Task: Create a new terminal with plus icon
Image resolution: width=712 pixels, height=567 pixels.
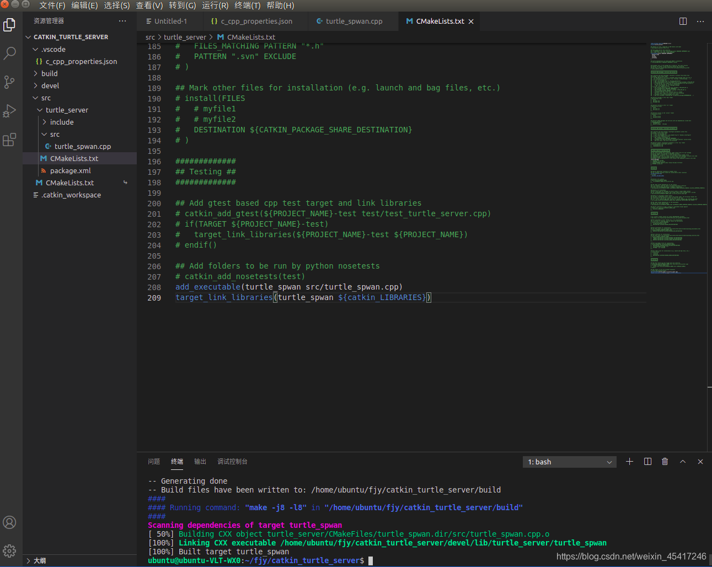Action: 629,462
